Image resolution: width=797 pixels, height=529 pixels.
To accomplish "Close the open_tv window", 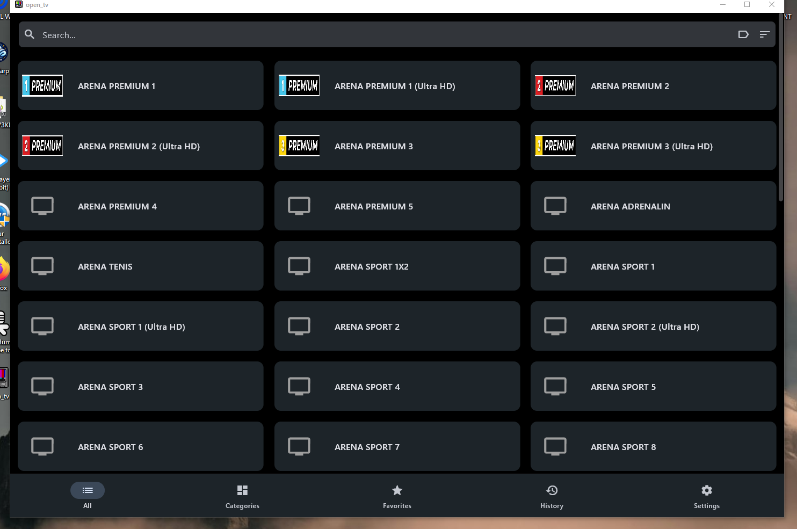I will pyautogui.click(x=772, y=5).
